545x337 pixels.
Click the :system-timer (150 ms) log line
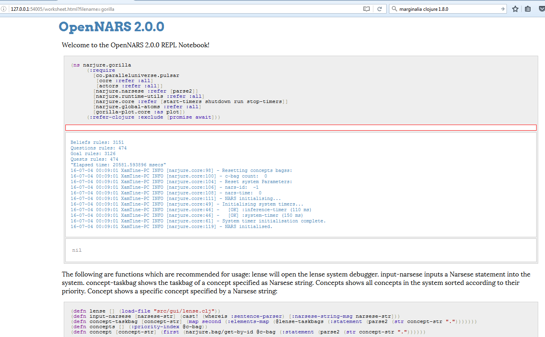187,215
